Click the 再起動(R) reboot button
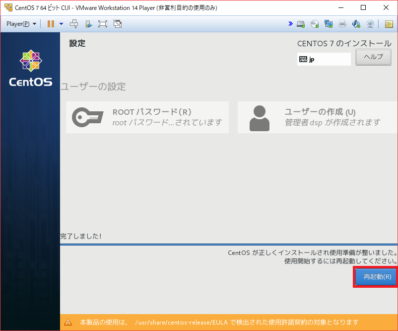This screenshot has width=398, height=331. (x=377, y=277)
